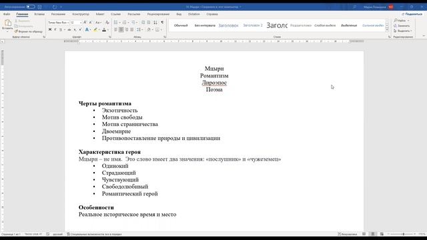The width and height of the screenshot is (427, 240).
Task: Decrease paragraph indent
Action: coord(143,23)
